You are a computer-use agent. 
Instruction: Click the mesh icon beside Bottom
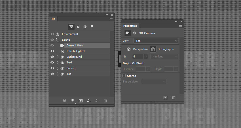[62, 68]
